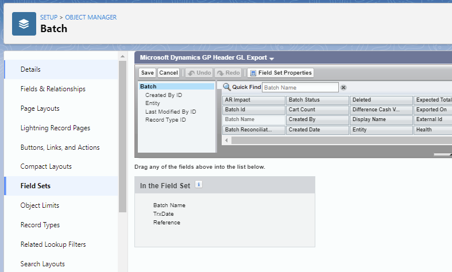
Task: Open Record Types in the sidebar
Action: click(x=40, y=225)
